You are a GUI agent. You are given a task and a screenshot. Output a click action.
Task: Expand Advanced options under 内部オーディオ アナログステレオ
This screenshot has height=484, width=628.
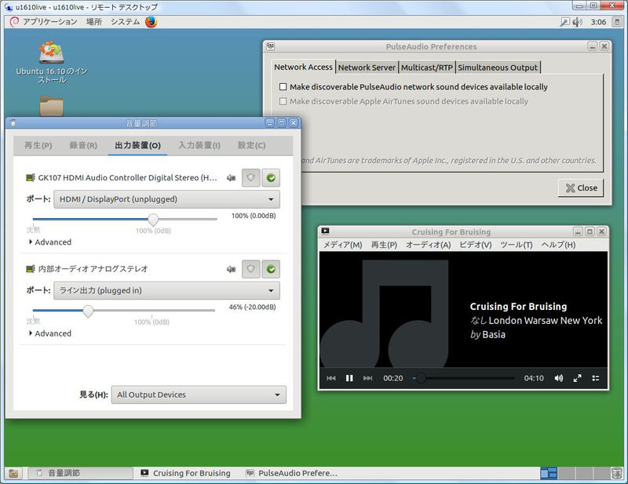[x=50, y=333]
